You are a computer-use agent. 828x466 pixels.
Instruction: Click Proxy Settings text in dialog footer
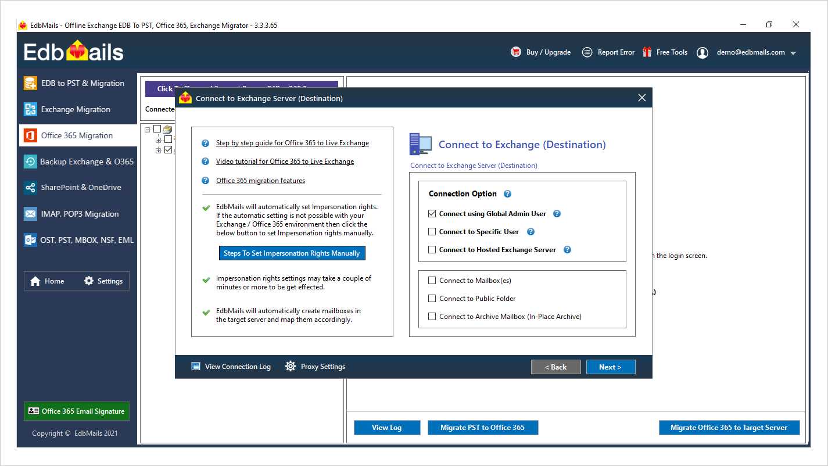[x=323, y=367]
